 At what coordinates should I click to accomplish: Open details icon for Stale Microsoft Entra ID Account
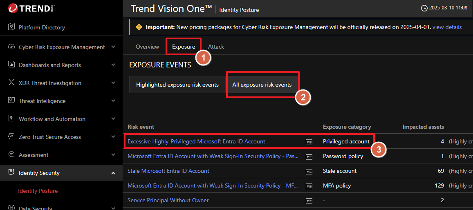(309, 171)
